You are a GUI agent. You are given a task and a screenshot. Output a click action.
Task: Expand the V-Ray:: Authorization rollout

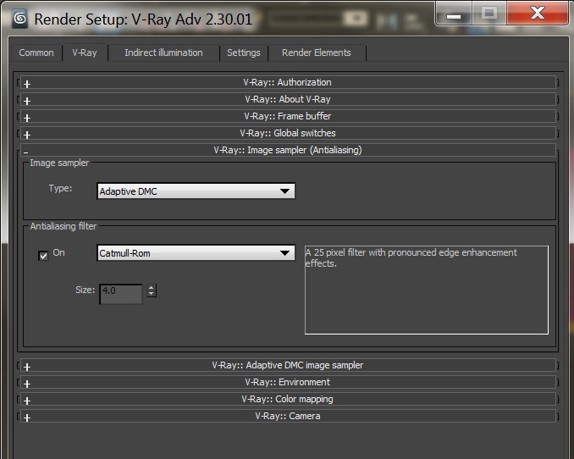(288, 82)
